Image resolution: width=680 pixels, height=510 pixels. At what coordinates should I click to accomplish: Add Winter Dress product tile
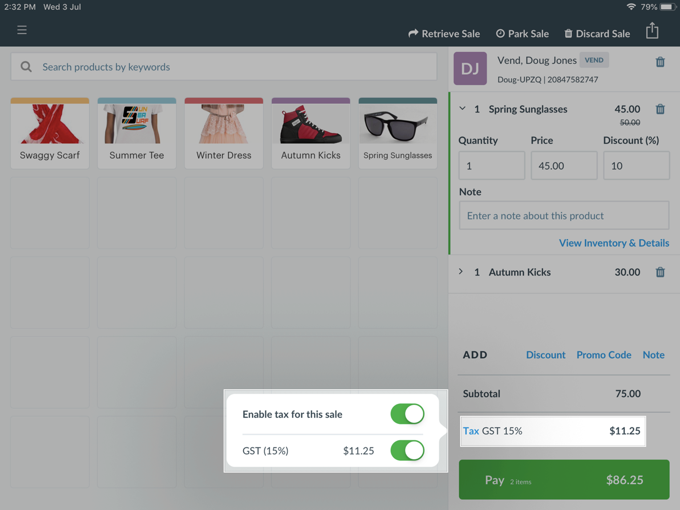(224, 133)
